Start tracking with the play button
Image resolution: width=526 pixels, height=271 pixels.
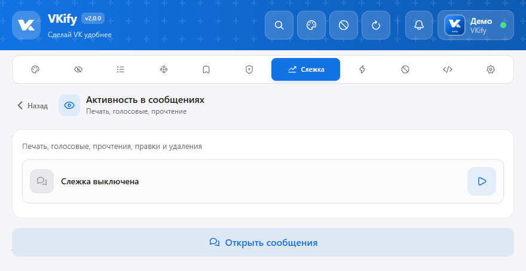pyautogui.click(x=482, y=181)
